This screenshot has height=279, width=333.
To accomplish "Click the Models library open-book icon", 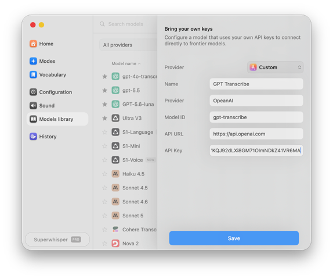I will [x=33, y=119].
